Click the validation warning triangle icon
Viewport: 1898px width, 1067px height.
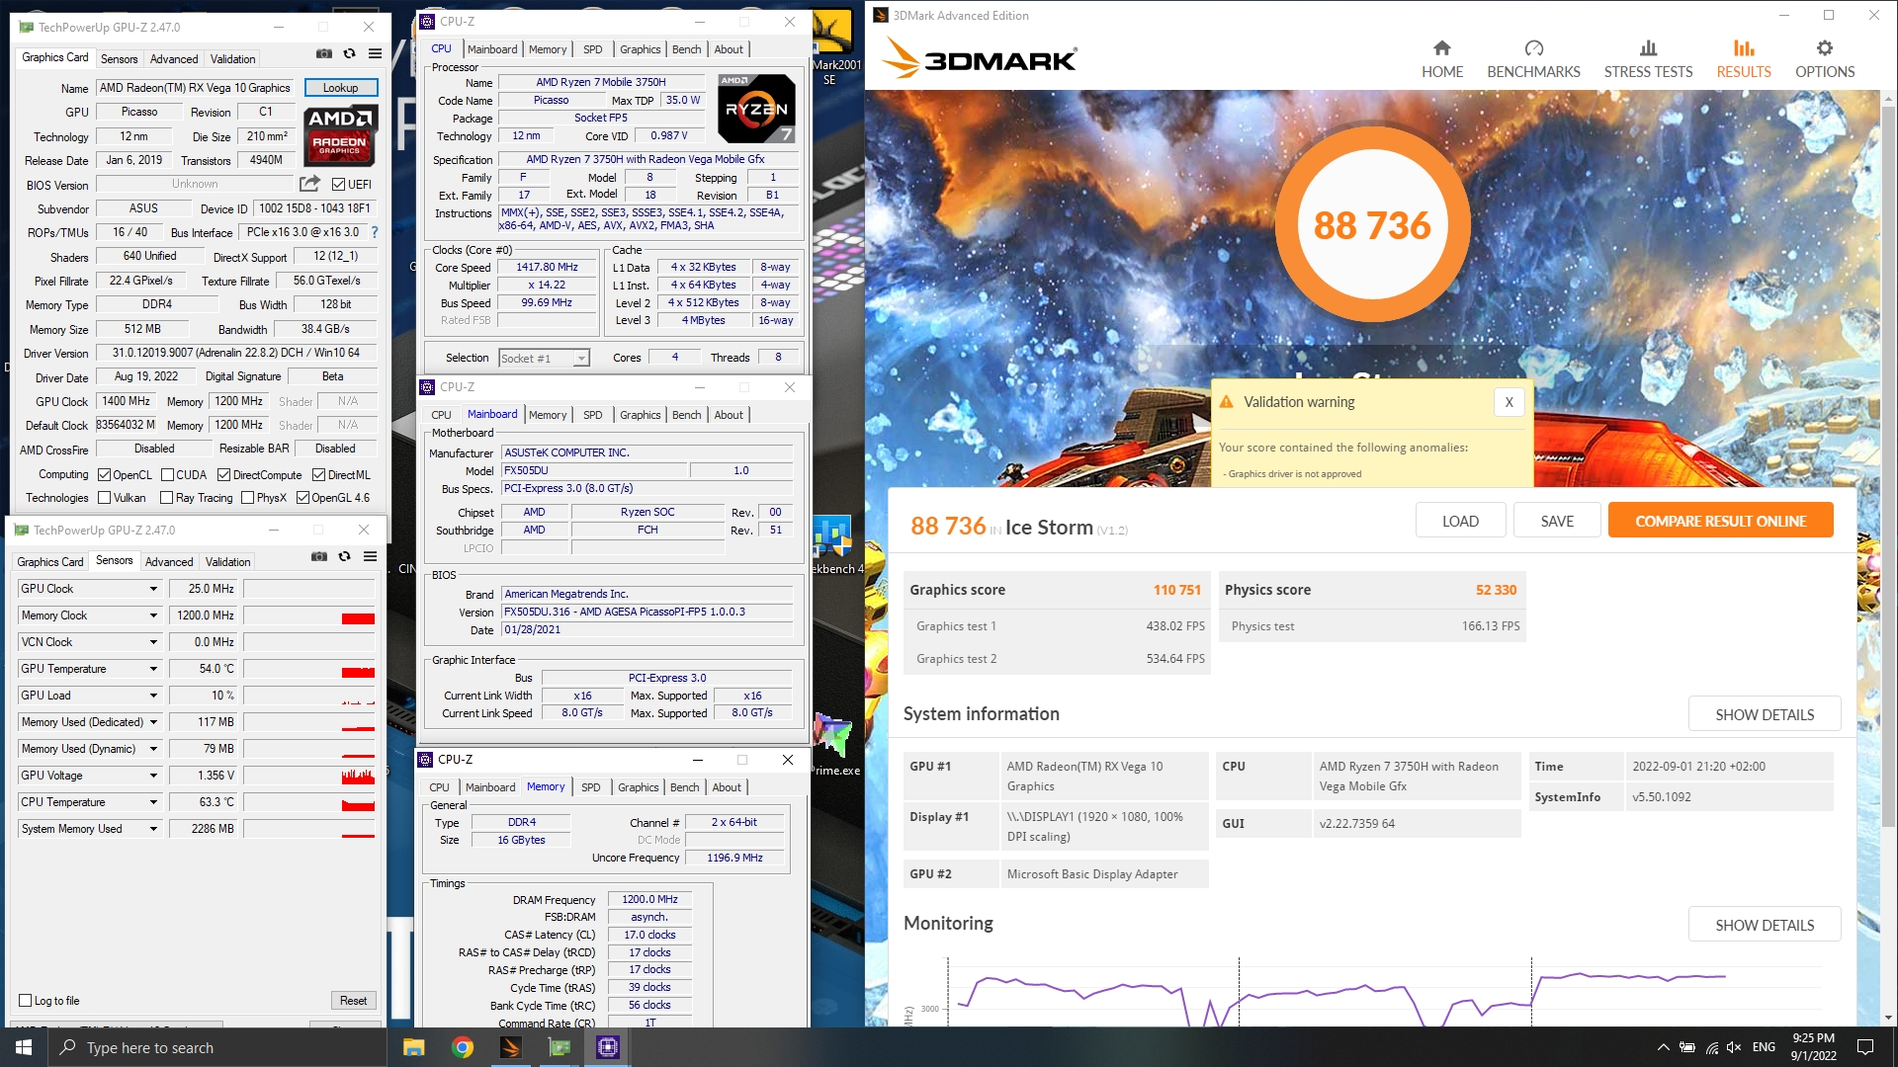tap(1226, 402)
